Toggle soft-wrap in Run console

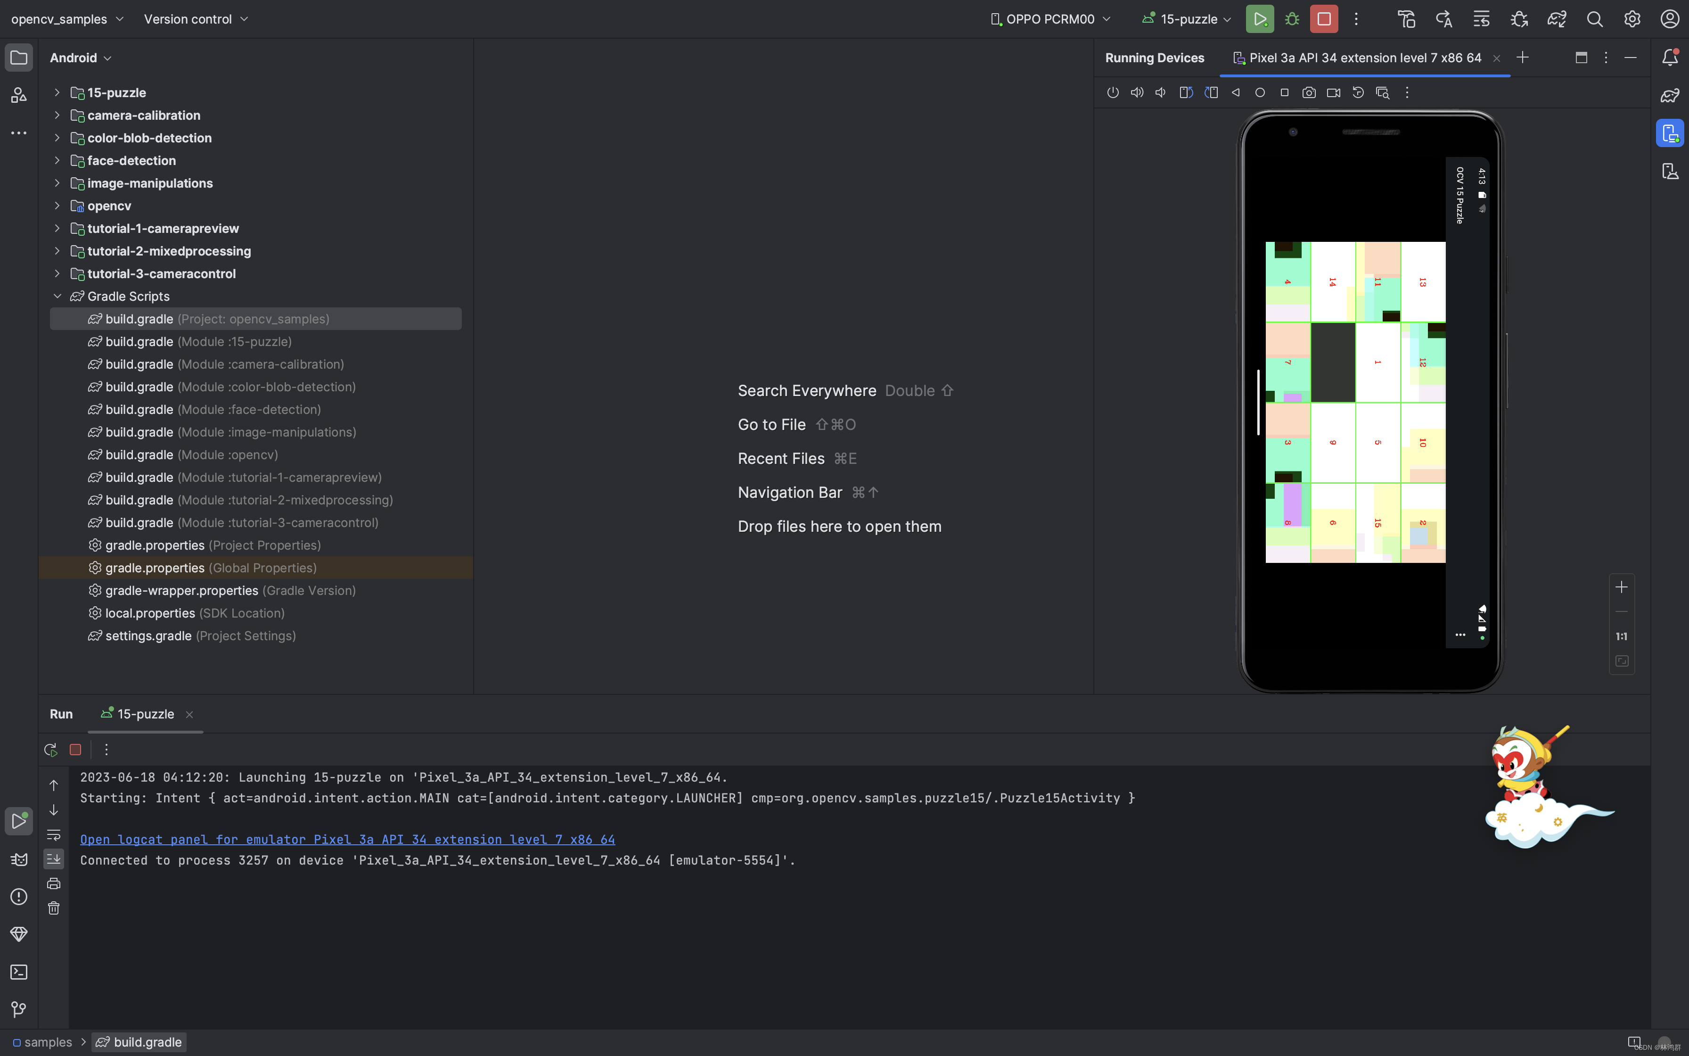click(54, 834)
